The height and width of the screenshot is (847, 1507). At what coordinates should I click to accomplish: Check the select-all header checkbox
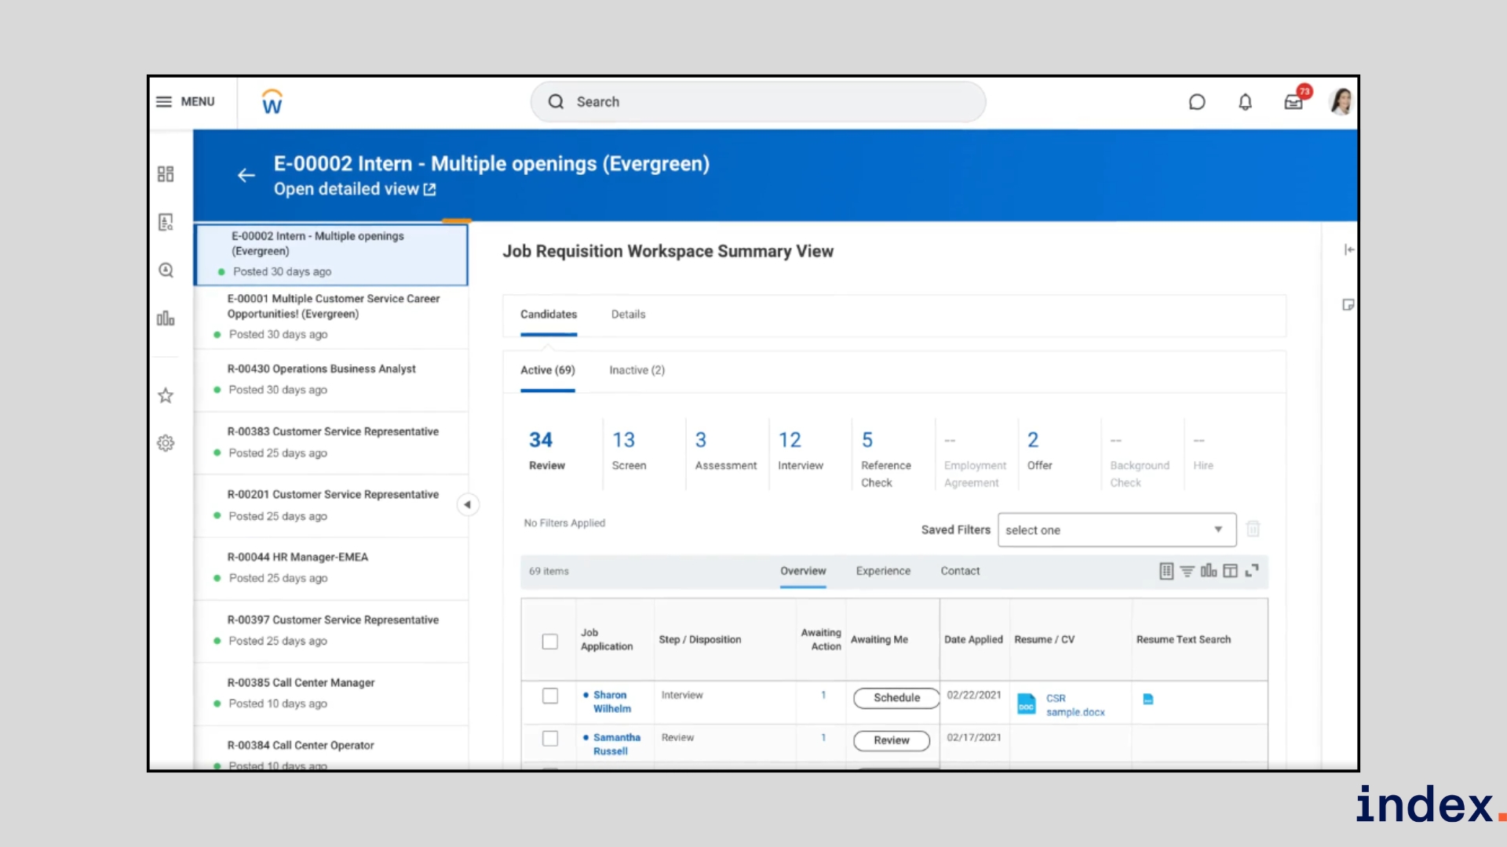point(550,642)
